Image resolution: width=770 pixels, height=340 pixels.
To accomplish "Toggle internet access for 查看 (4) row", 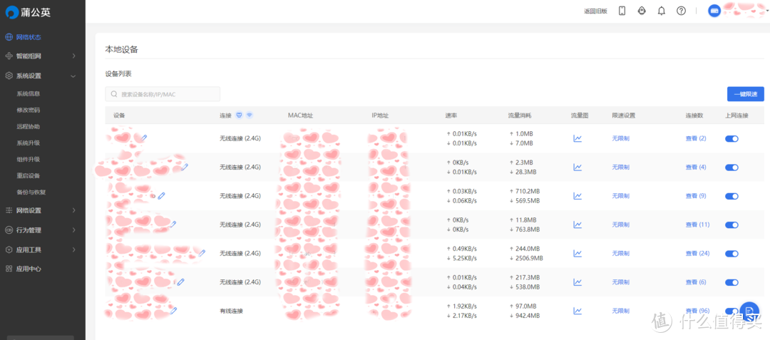I will pyautogui.click(x=731, y=168).
